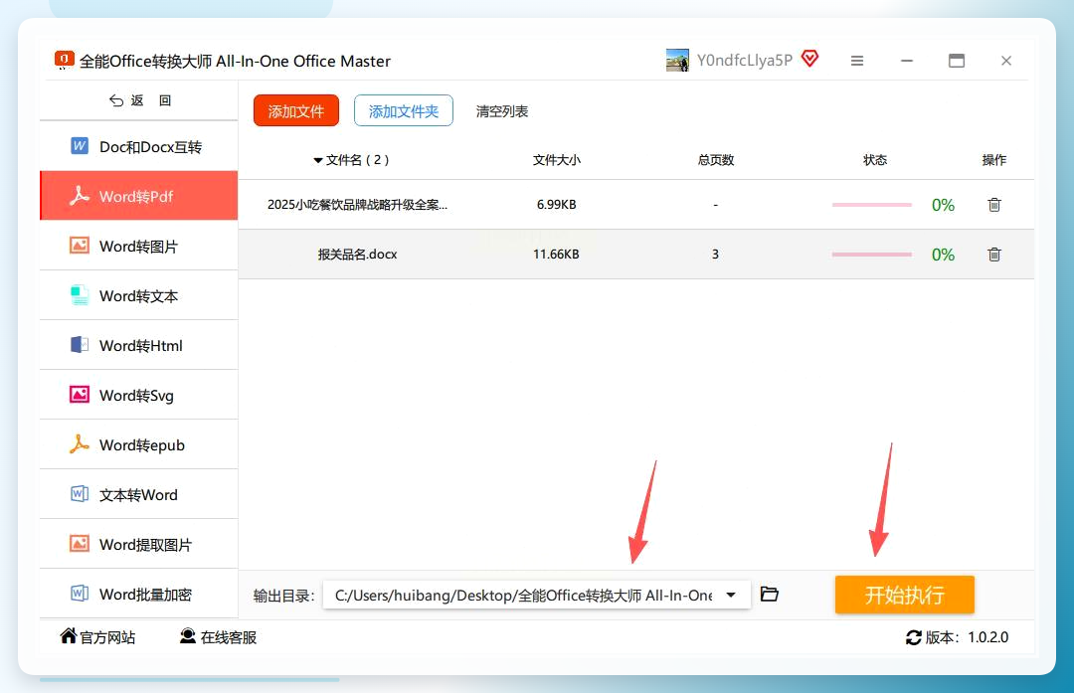Screen dimensions: 1074x693
Task: Clear the list with 清空列表
Action: [x=502, y=111]
